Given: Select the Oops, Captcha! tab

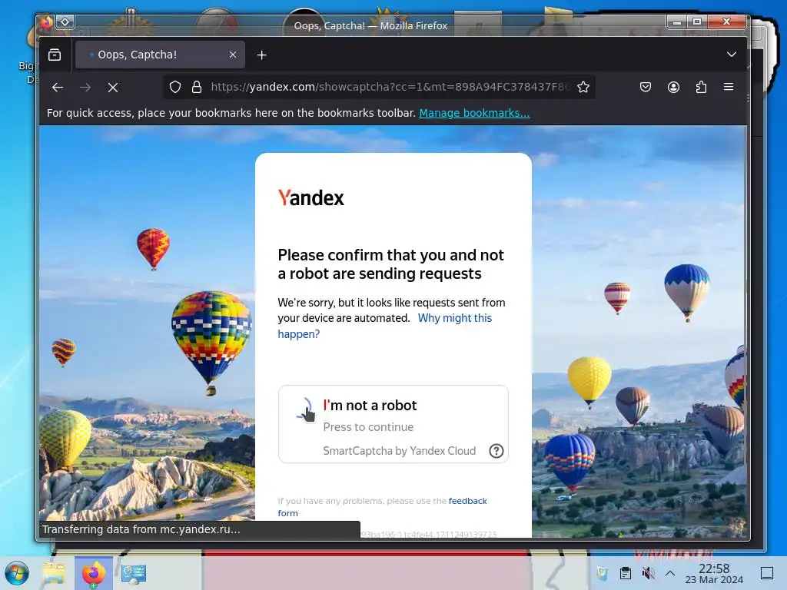Looking at the screenshot, I should tap(160, 55).
